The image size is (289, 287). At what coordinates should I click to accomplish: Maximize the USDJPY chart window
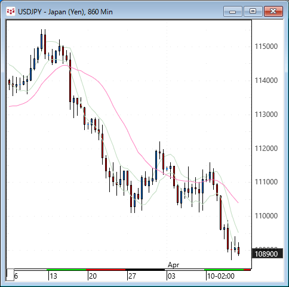tap(253, 11)
